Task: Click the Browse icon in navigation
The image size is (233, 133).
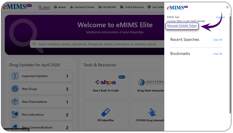Action: pos(56,7)
